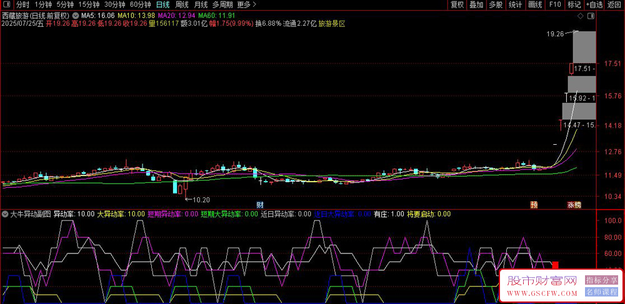625x304 pixels.
Task: Click the 异动率: 10.00 value
Action: 74,214
